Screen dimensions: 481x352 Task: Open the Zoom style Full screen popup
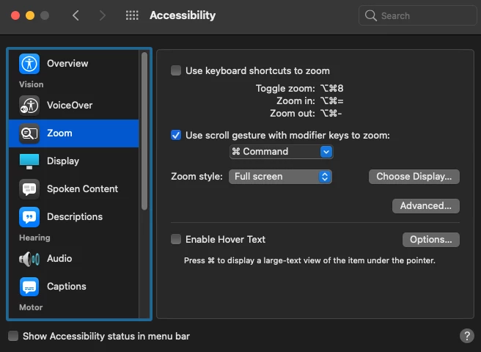click(280, 177)
